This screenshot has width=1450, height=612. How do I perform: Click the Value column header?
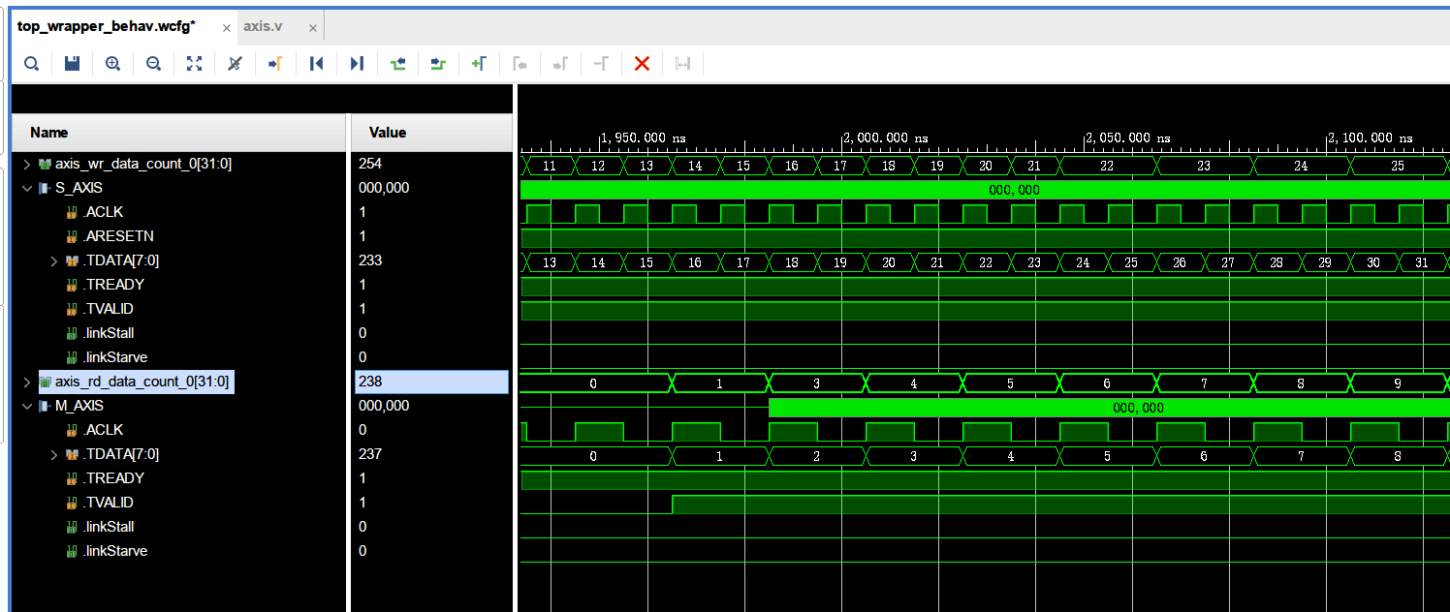pyautogui.click(x=431, y=133)
